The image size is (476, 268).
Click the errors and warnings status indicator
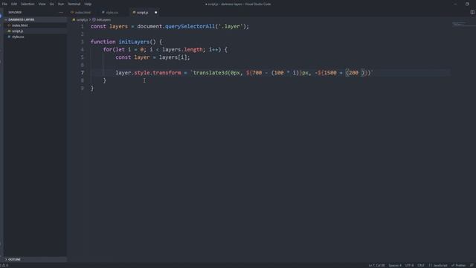click(x=4, y=265)
